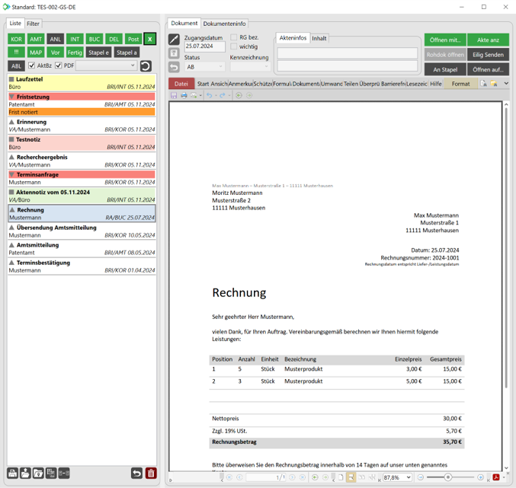Click the Eilig Senden button

488,55
